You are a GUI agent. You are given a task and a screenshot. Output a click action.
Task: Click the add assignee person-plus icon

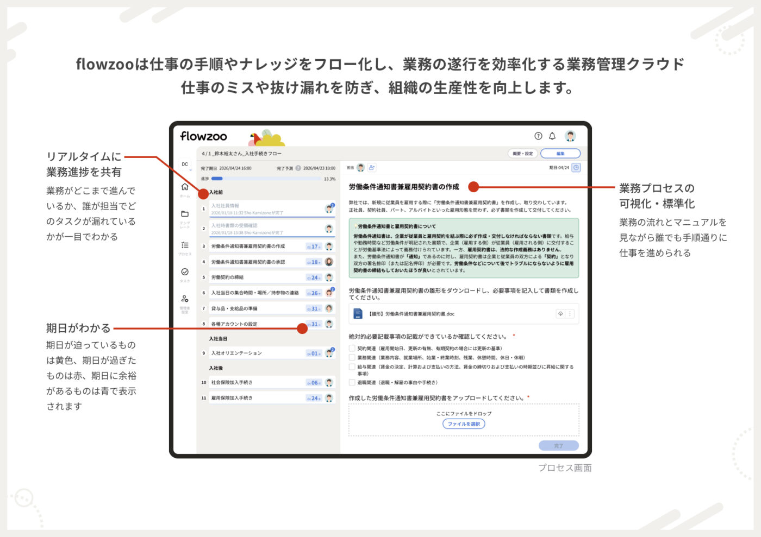click(x=372, y=168)
